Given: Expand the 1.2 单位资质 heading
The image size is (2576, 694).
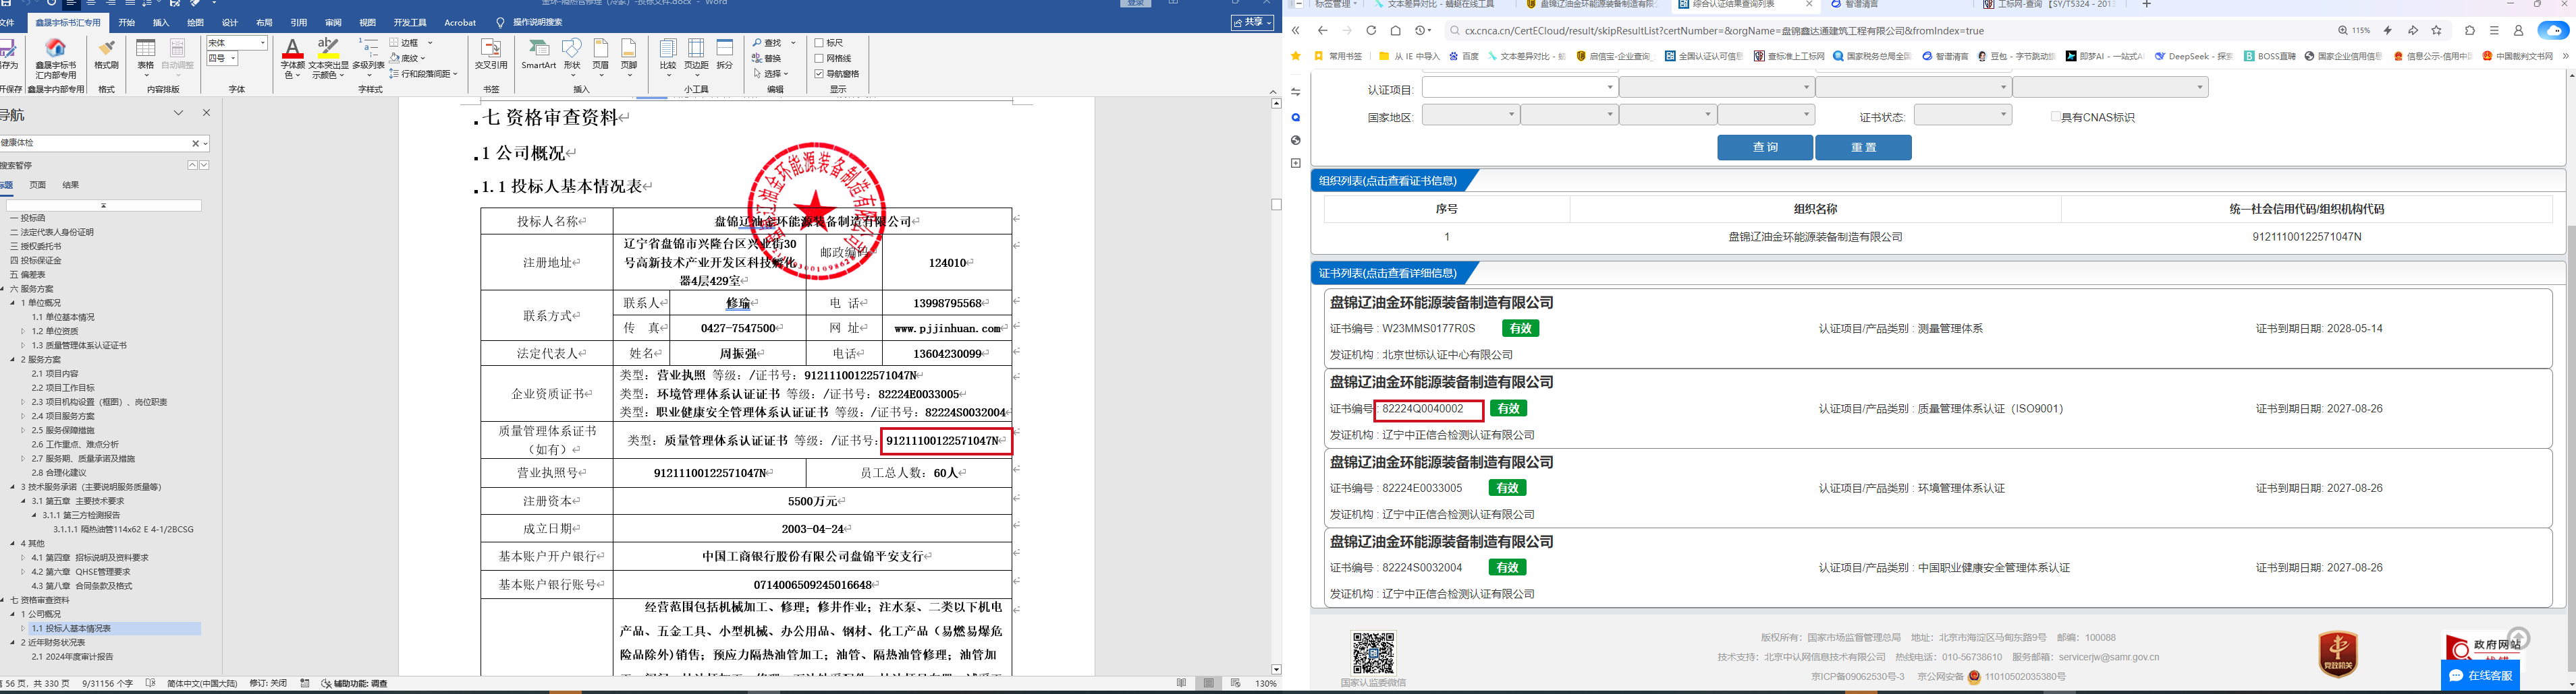Looking at the screenshot, I should [23, 332].
